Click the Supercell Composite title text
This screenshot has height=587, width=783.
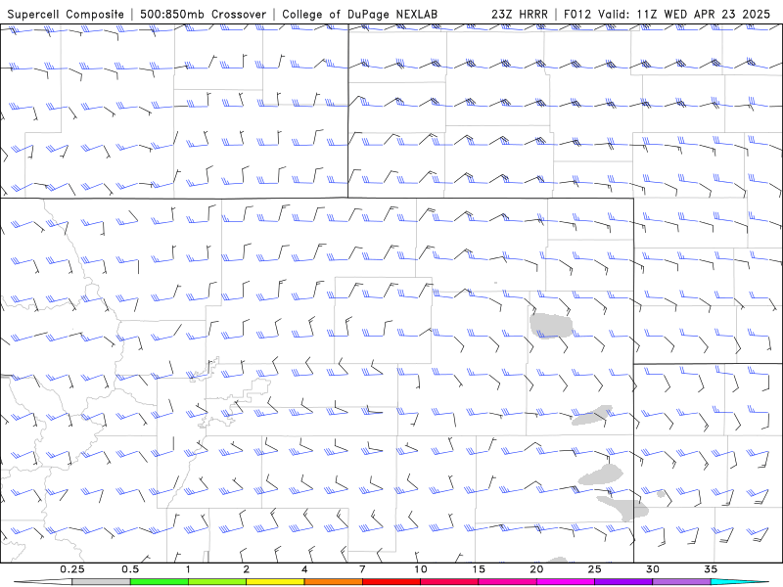coord(66,14)
